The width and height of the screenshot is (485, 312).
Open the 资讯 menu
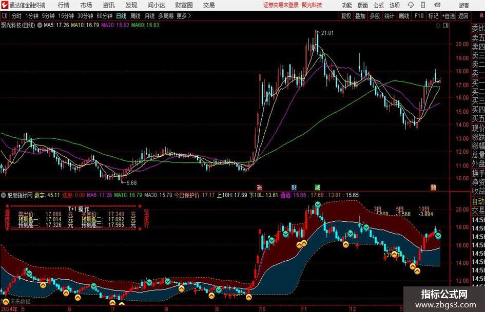tap(109, 5)
